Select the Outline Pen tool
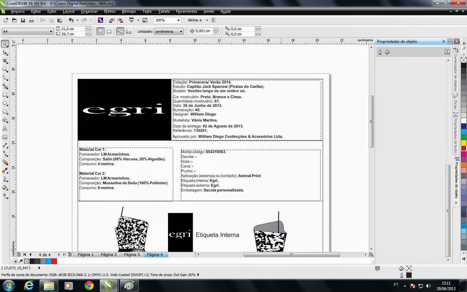Viewport: 467px width, 292px height. pos(5,179)
